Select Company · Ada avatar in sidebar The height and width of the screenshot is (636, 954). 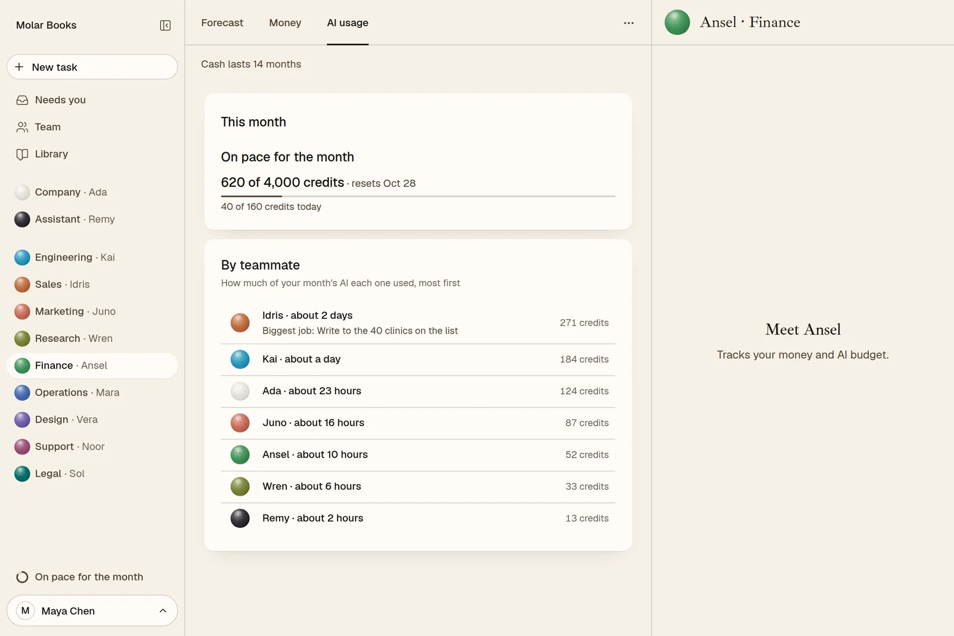(x=22, y=192)
